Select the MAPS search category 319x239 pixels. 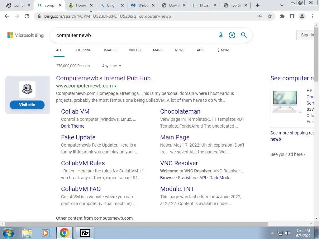coord(158,50)
